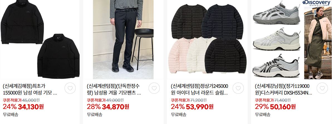The height and width of the screenshot is (124, 332).
Task: Open the 신세계강남점 디스커버리 DXSH5534N title link
Action: point(283,89)
